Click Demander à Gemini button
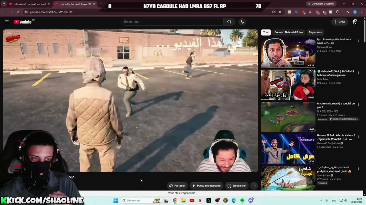The height and width of the screenshot is (205, 366). [x=321, y=4]
